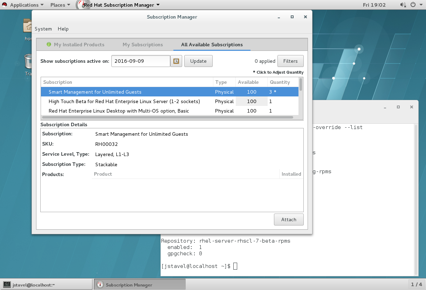
Task: Sort by Type column header
Action: (224, 82)
